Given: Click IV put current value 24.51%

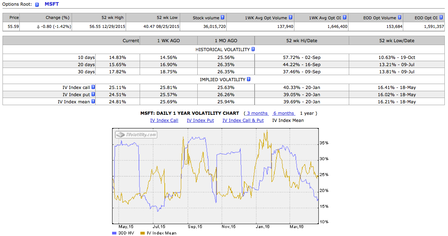Looking at the screenshot, I should [118, 94].
